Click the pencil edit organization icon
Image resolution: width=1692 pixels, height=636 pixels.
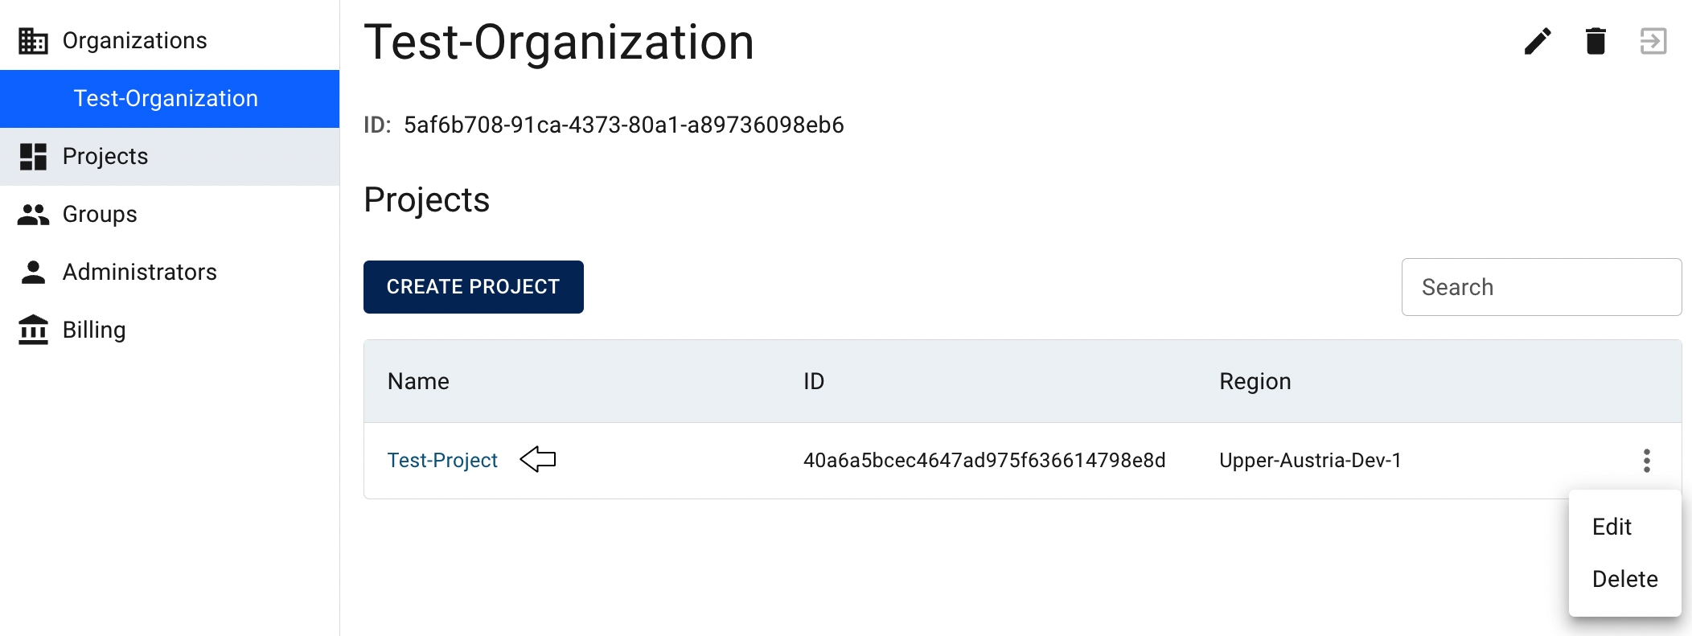[x=1538, y=41]
